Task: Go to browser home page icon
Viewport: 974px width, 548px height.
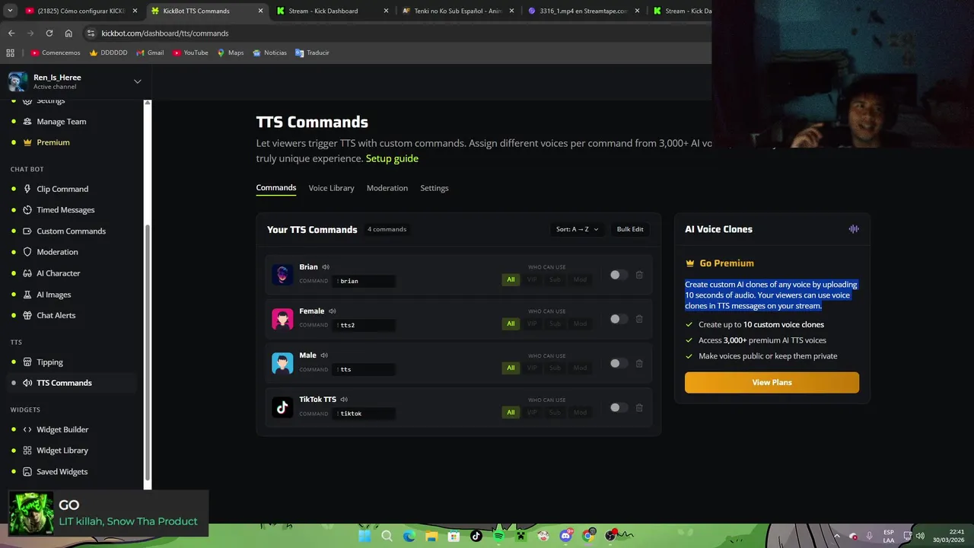Action: [x=68, y=33]
